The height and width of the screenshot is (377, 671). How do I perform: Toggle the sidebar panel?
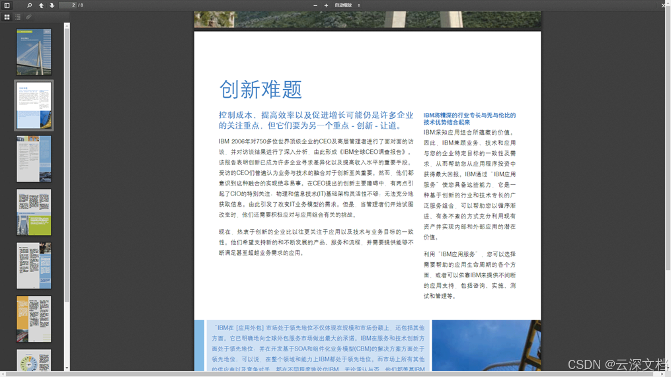coord(7,5)
